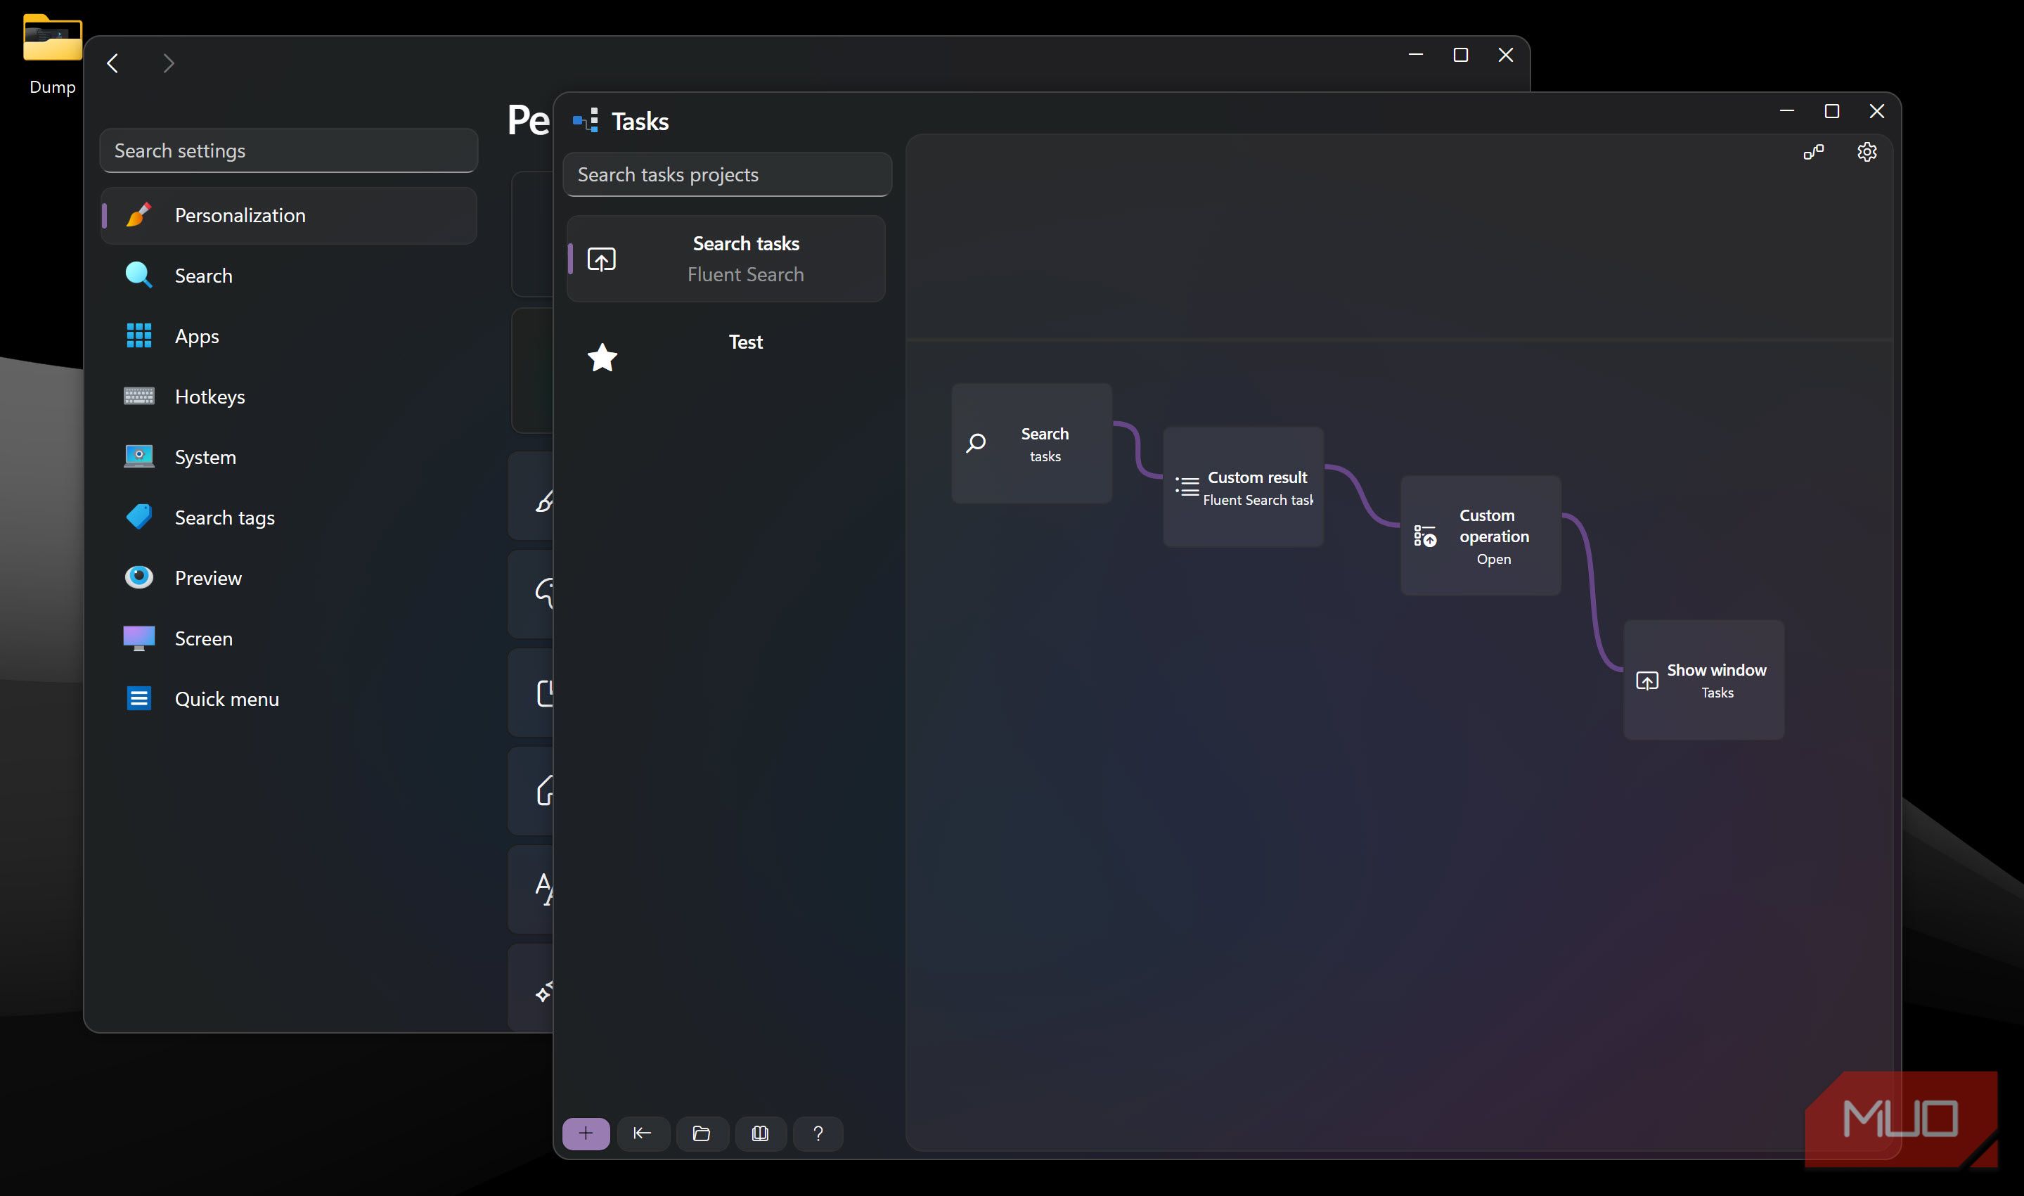Select the Dump folder on desktop
Viewport: 2024px width, 1196px height.
tap(52, 53)
